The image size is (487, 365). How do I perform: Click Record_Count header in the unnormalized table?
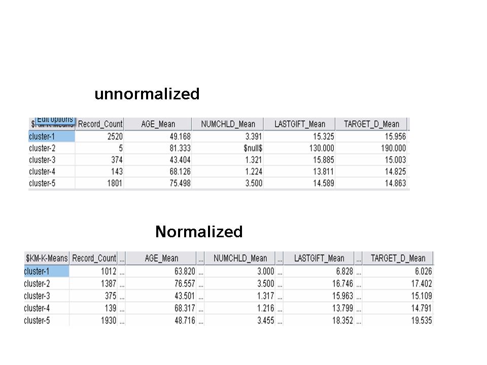100,124
